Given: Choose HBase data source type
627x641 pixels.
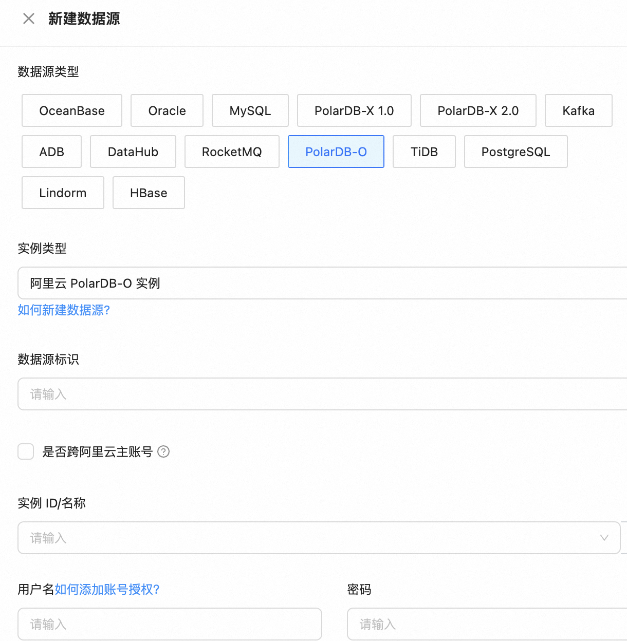Looking at the screenshot, I should (149, 193).
